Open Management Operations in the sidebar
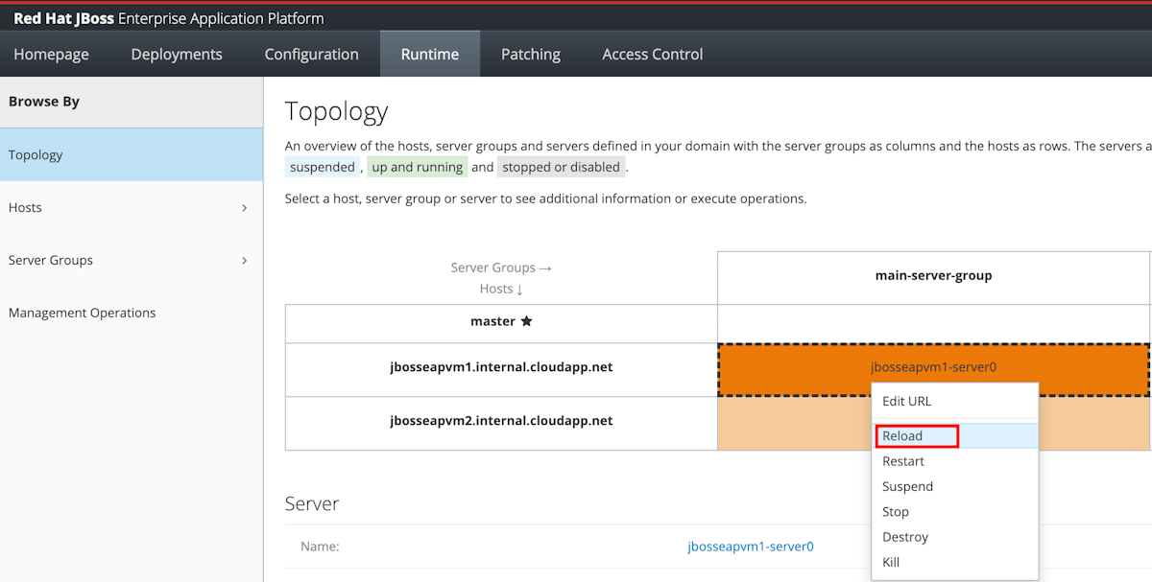This screenshot has height=582, width=1152. click(83, 313)
